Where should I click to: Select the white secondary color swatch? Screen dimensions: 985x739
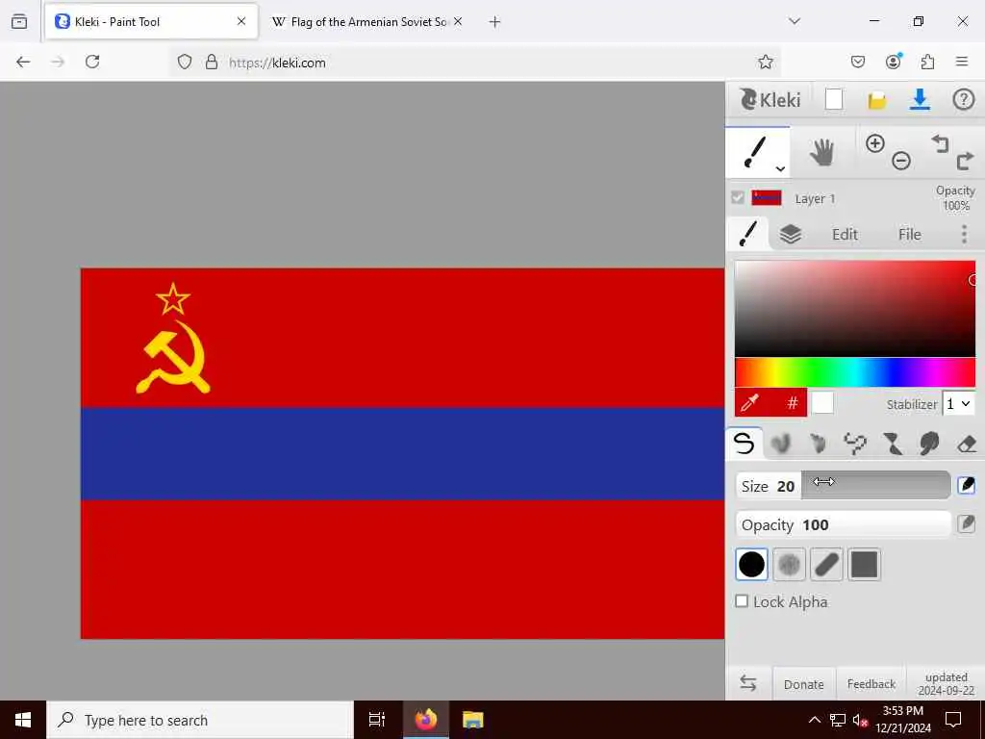click(x=822, y=402)
